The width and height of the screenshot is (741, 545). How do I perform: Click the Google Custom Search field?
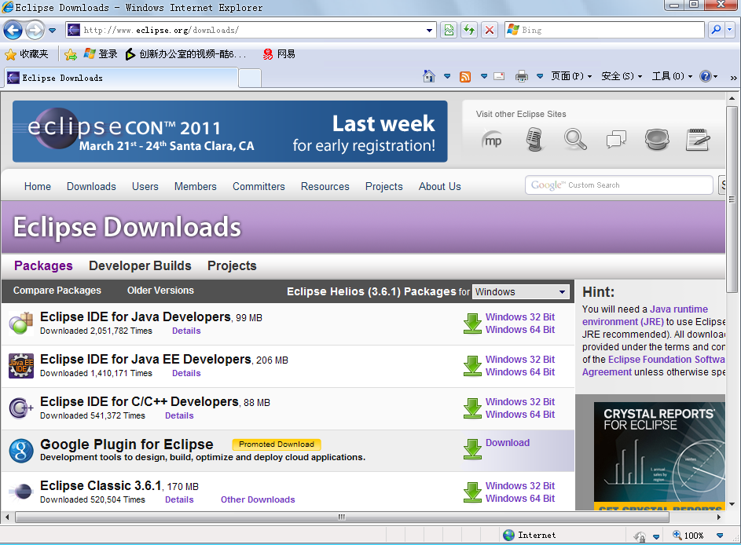pos(618,185)
